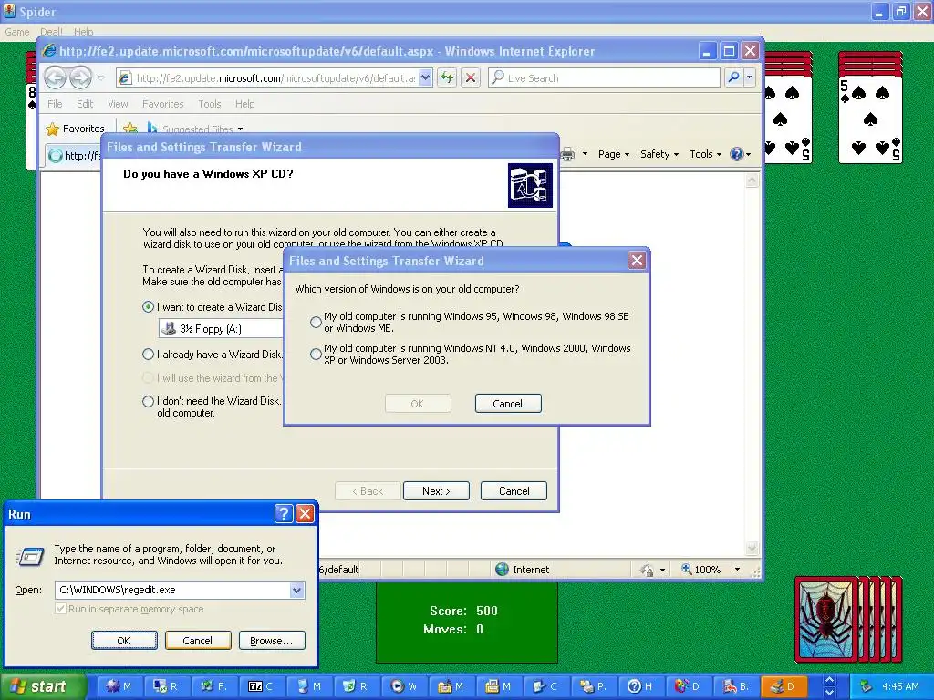Click the Live Search magnifier button

coord(734,77)
